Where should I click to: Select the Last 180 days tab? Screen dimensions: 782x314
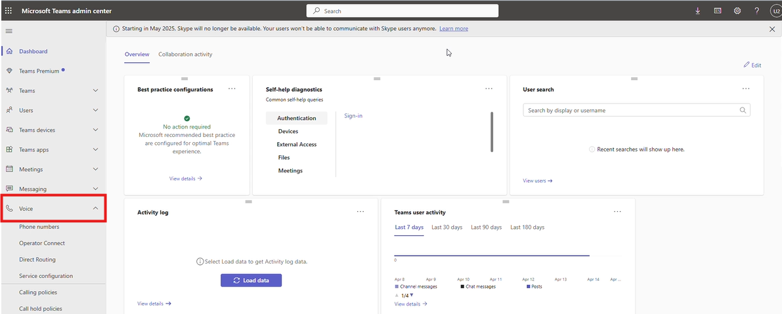click(527, 227)
